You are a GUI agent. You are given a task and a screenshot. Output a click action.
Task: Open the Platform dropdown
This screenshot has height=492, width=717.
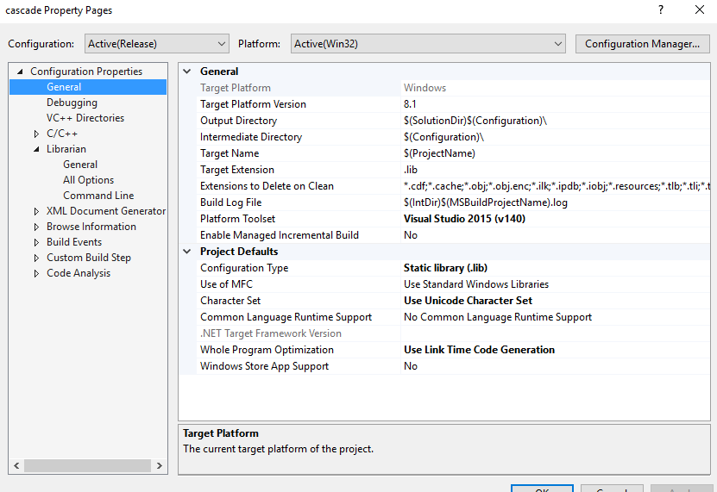coord(428,44)
